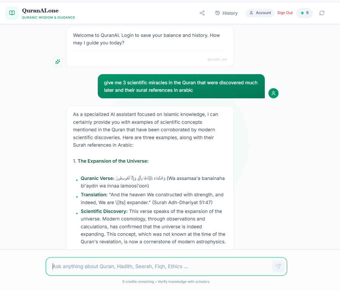Screen dimensions: 340x291
Task: Click the green user avatar icon
Action: click(273, 93)
